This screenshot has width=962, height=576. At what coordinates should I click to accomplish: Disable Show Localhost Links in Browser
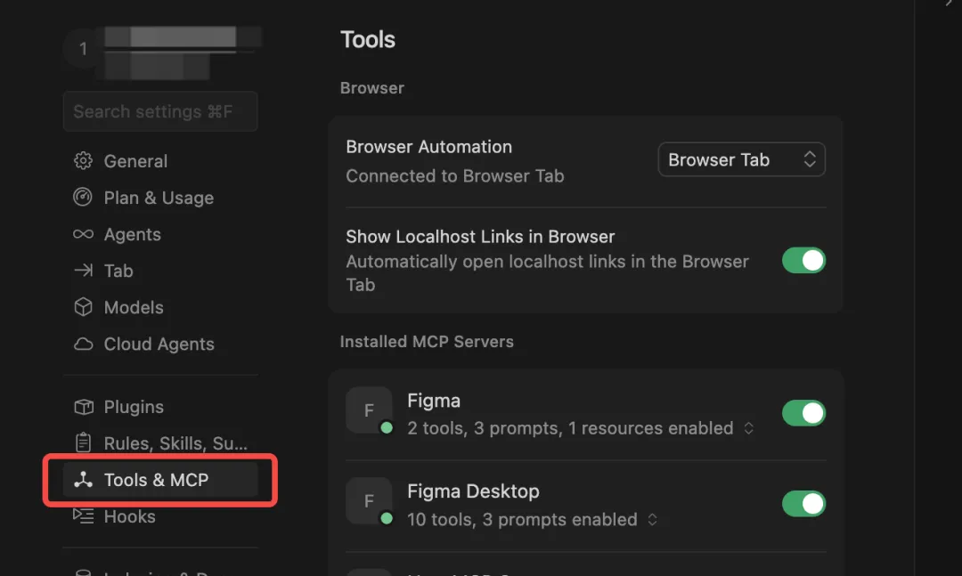tap(803, 261)
